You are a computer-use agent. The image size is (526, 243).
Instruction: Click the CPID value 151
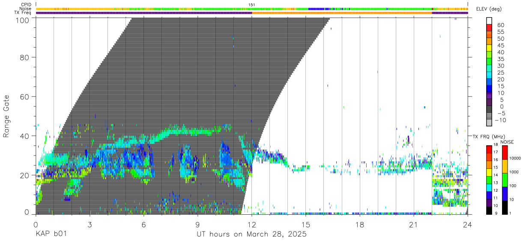pyautogui.click(x=252, y=5)
